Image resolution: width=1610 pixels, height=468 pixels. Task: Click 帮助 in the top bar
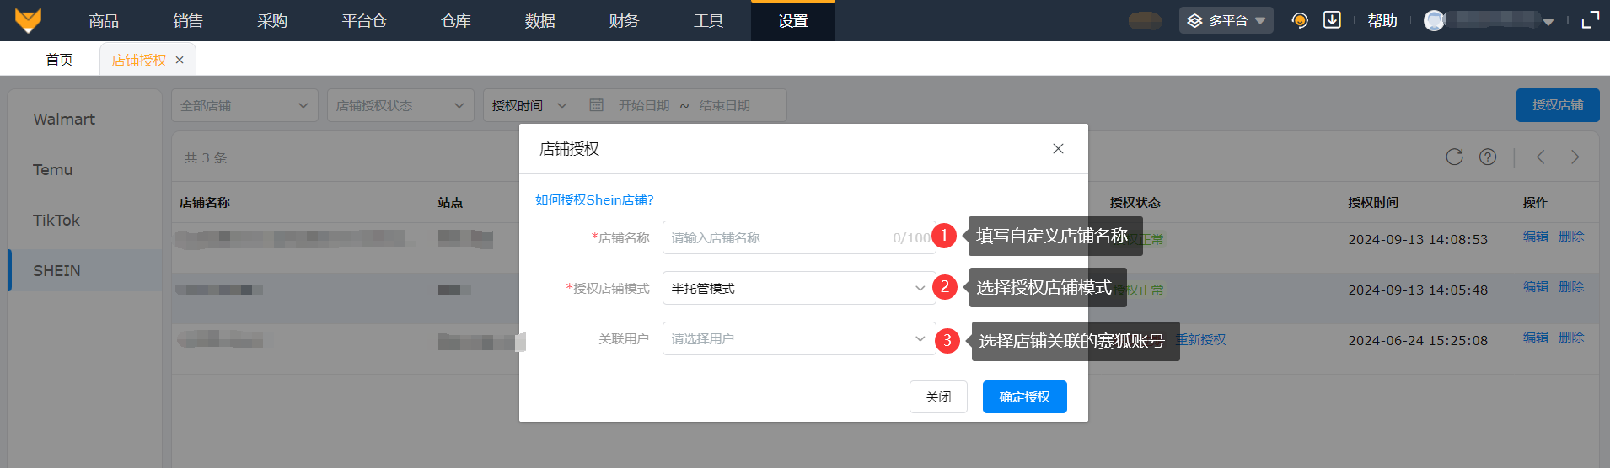coord(1382,20)
